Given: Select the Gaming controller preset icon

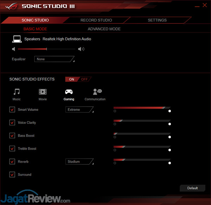Looking at the screenshot, I should click(x=69, y=92).
